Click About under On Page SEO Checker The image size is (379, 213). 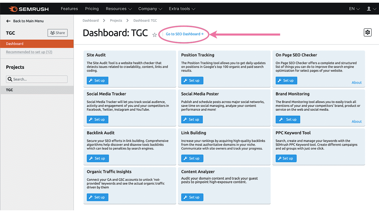tap(356, 82)
